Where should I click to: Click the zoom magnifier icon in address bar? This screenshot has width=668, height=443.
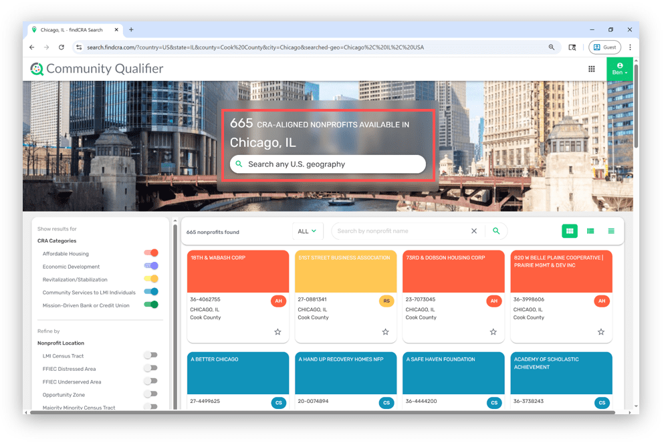click(x=551, y=47)
